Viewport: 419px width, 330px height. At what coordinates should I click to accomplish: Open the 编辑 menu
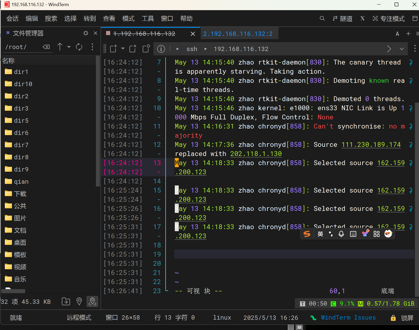click(32, 19)
